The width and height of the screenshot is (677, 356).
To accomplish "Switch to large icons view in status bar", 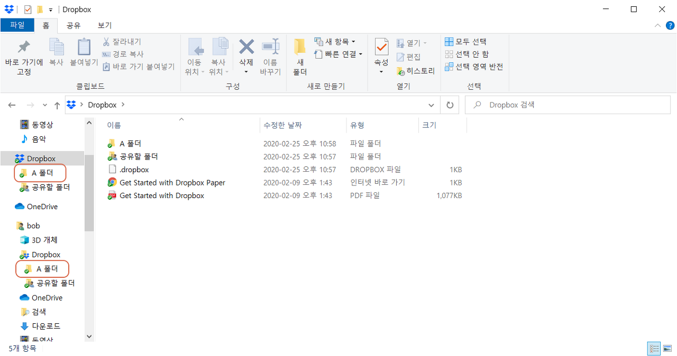I will [667, 349].
